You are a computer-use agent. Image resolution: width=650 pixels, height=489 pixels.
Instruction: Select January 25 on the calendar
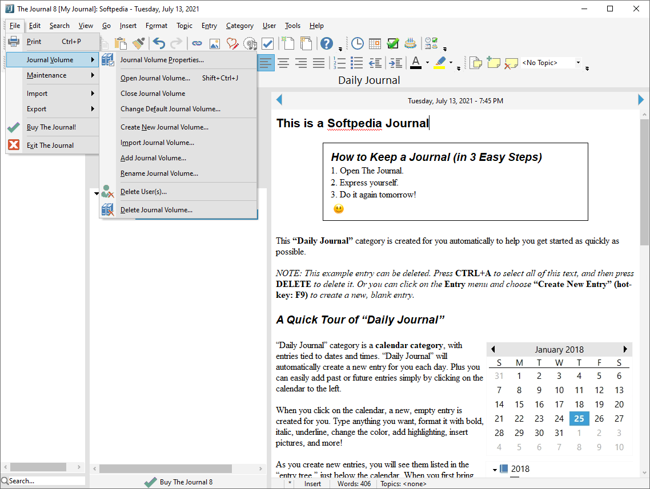[579, 419]
